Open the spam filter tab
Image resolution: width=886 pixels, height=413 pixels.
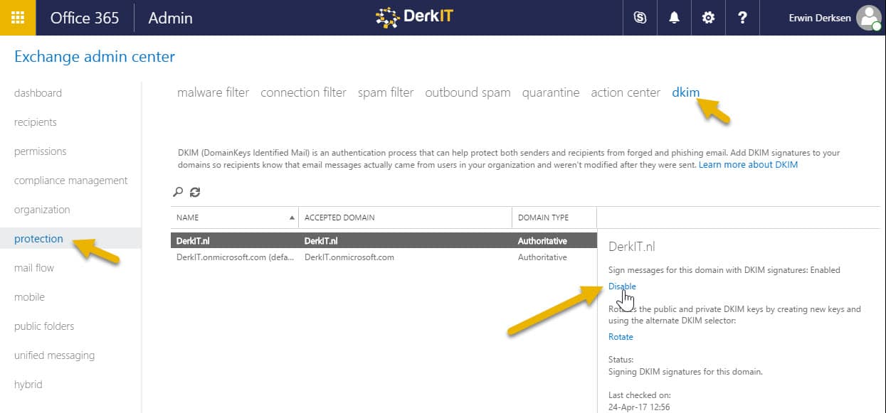(x=386, y=92)
